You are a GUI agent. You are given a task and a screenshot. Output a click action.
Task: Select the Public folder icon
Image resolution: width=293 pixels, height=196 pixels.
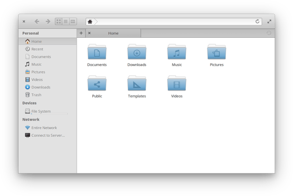pyautogui.click(x=97, y=83)
